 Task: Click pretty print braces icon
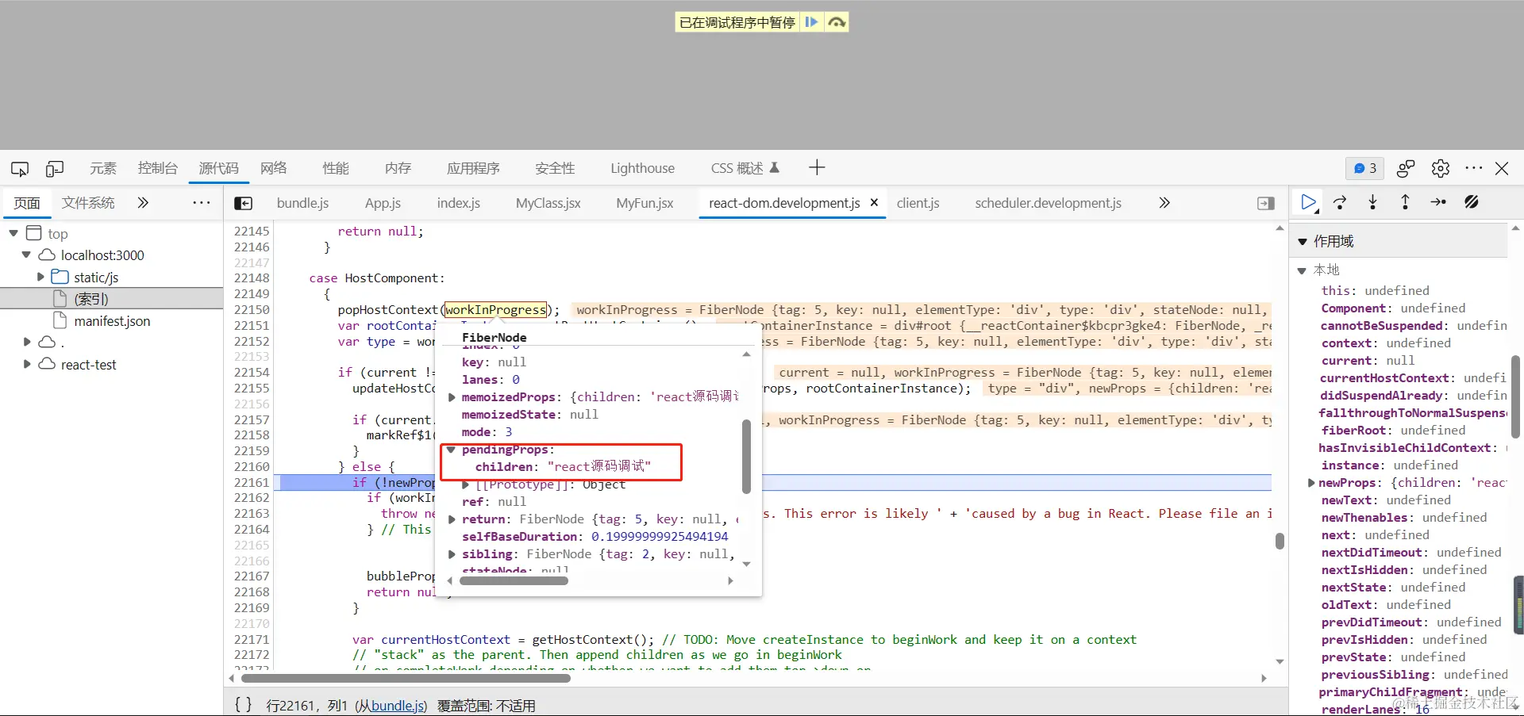243,704
